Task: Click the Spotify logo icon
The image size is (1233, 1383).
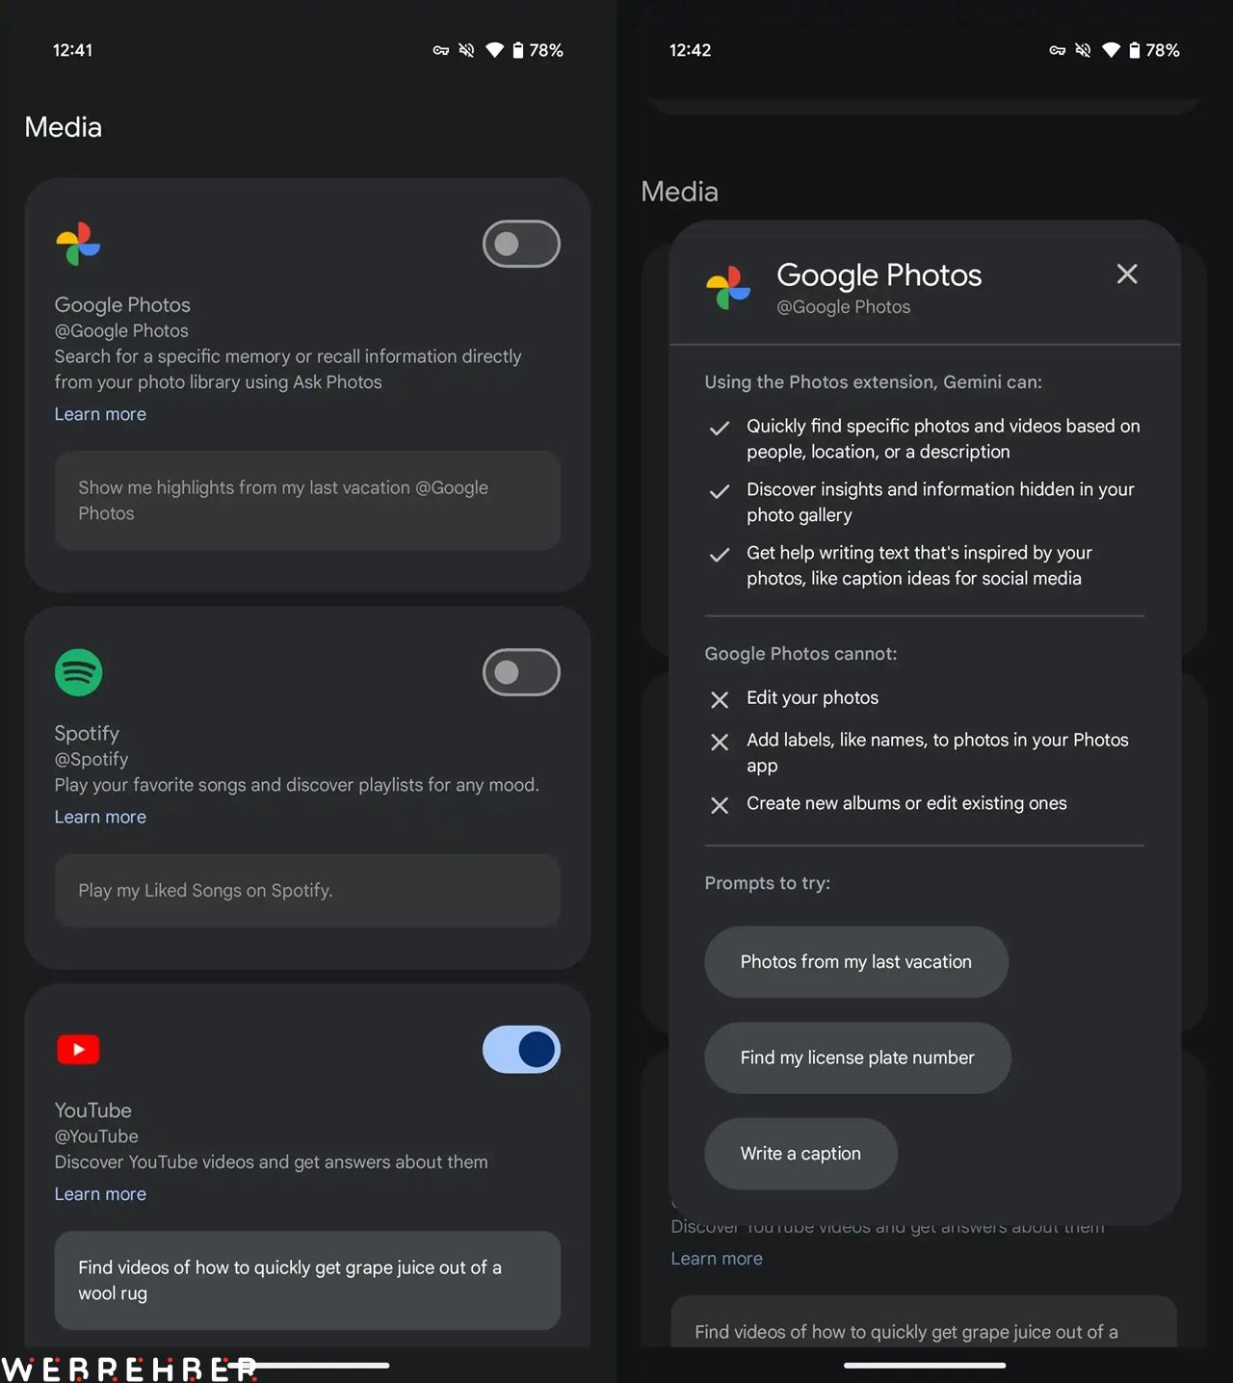Action: click(78, 672)
